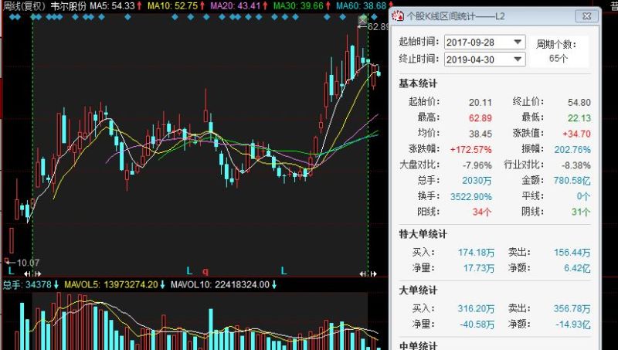This screenshot has height=350, width=618.
Task: Click the MAVOL5: 13973274.20 value
Action: pyautogui.click(x=111, y=284)
